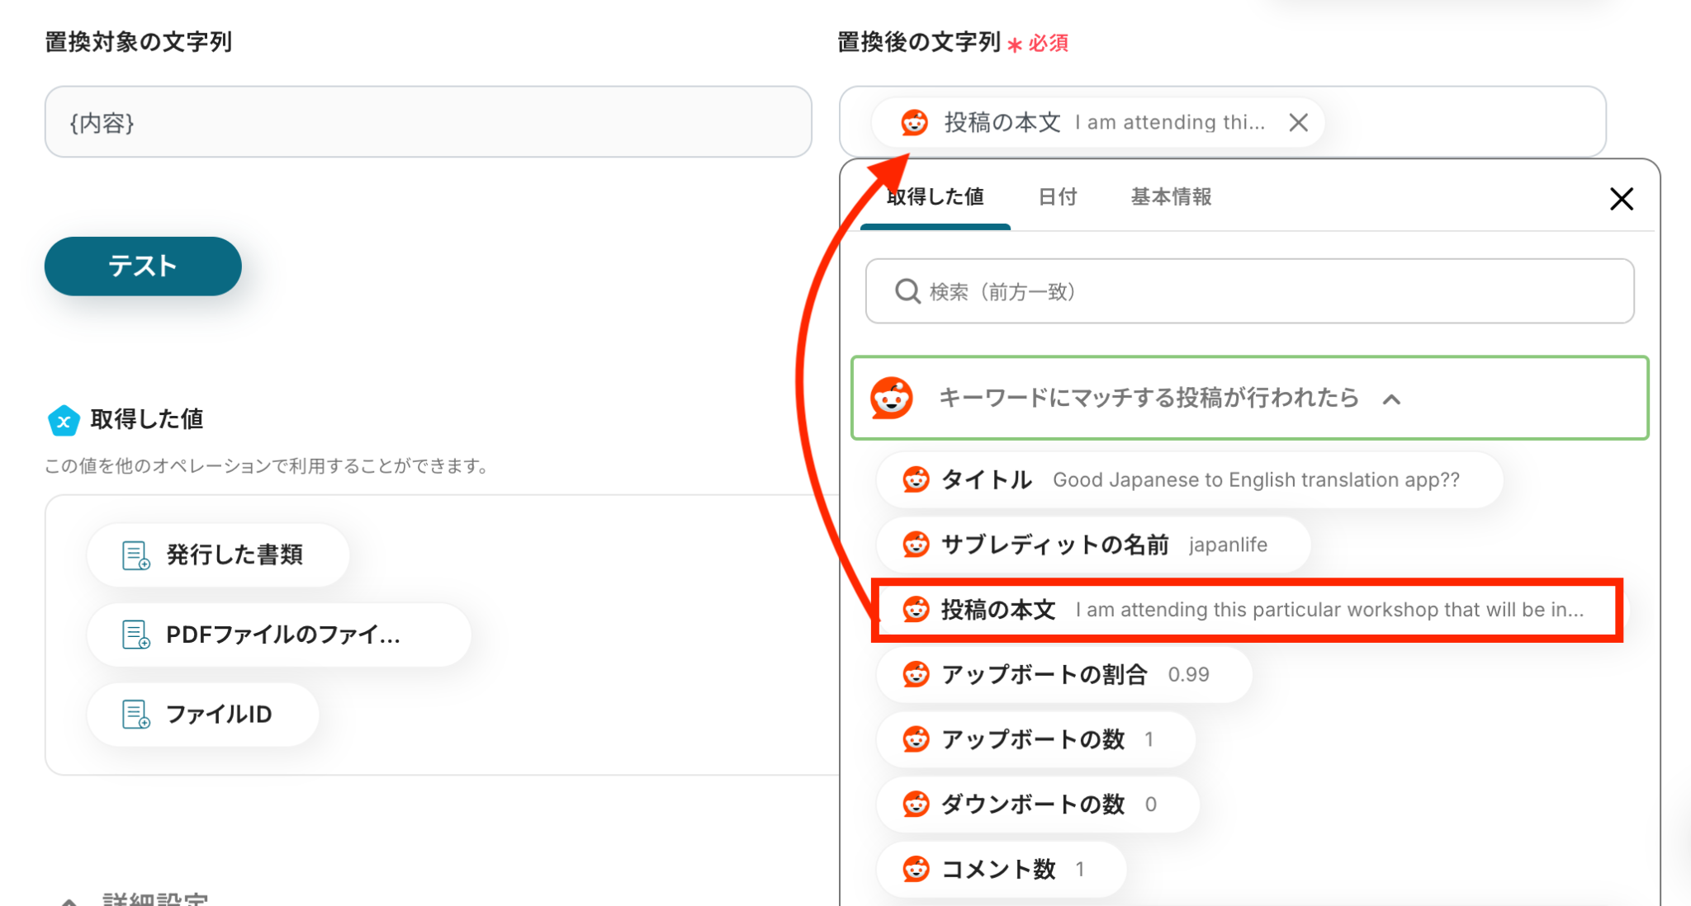
Task: Open the 基本情報 tab
Action: pyautogui.click(x=1171, y=197)
